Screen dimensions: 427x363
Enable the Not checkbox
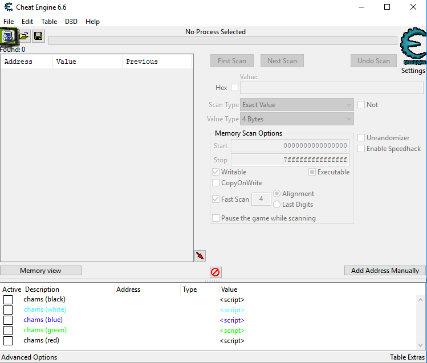tap(361, 104)
